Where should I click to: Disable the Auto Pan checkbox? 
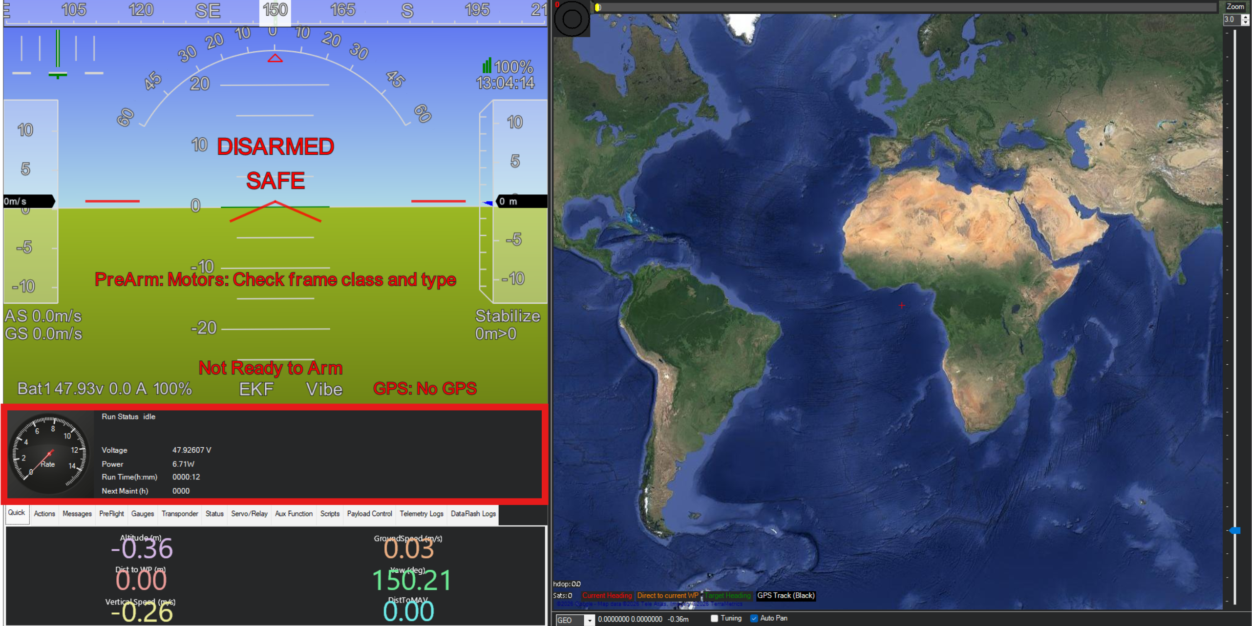(754, 618)
